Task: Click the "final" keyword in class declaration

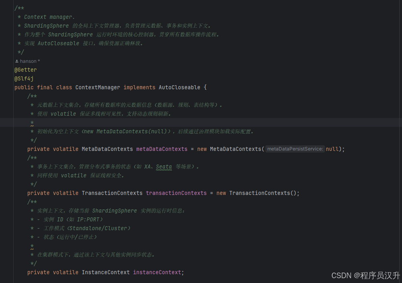Action: tap(44, 87)
